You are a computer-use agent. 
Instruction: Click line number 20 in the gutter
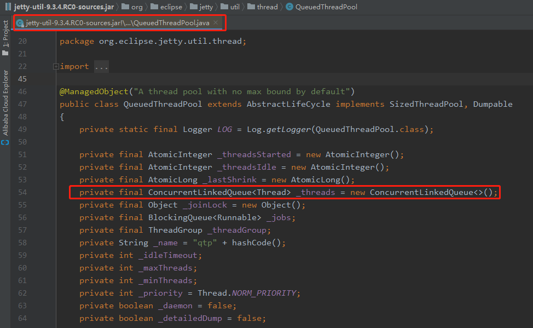coord(22,41)
